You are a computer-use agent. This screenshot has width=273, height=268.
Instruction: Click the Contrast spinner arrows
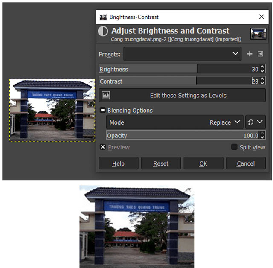[262, 81]
